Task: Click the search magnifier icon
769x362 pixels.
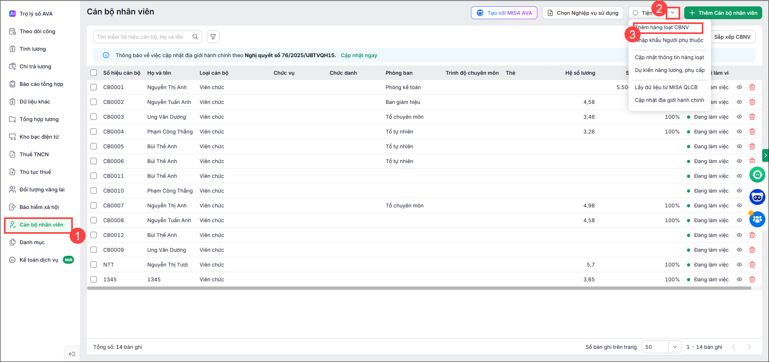Action: coord(195,37)
